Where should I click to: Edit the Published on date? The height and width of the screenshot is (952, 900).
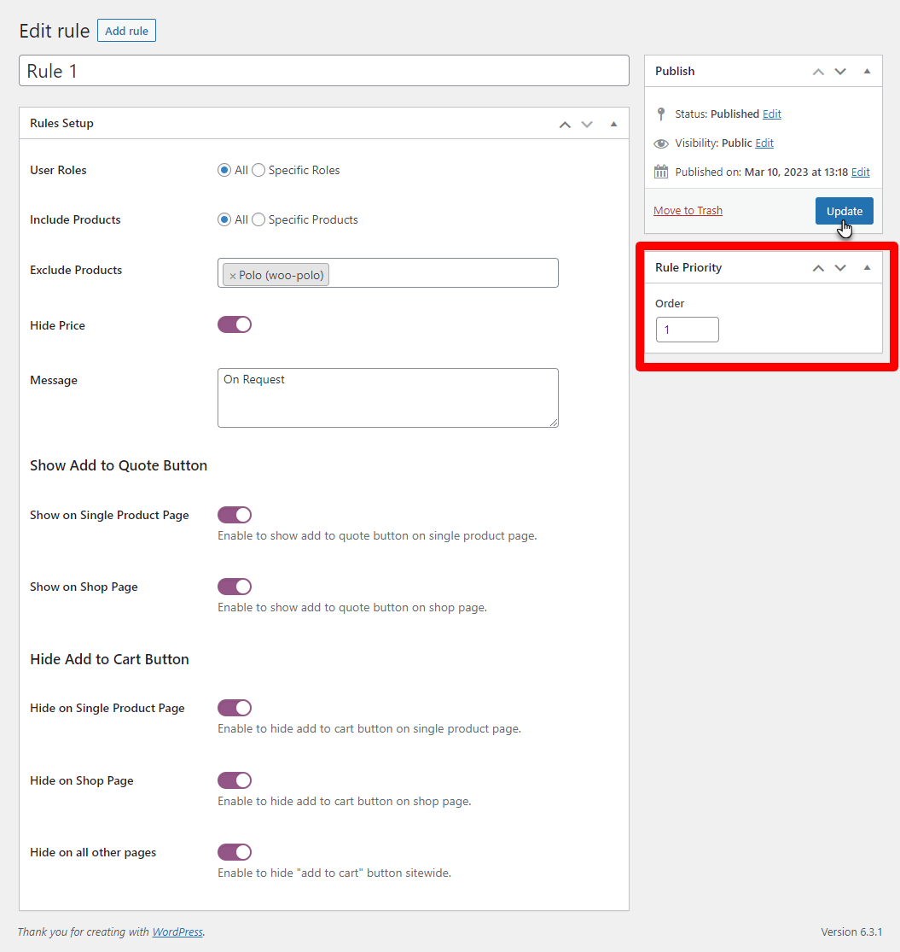pyautogui.click(x=860, y=172)
